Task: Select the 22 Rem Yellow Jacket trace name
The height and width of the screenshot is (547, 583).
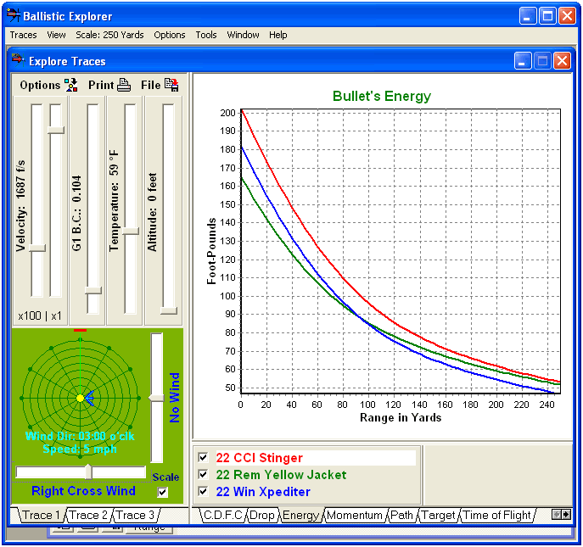Action: [x=281, y=475]
